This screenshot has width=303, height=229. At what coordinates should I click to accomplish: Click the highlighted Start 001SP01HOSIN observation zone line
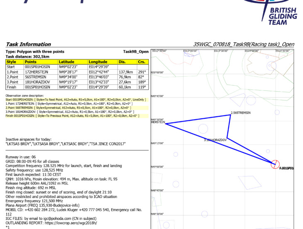click(x=76, y=100)
